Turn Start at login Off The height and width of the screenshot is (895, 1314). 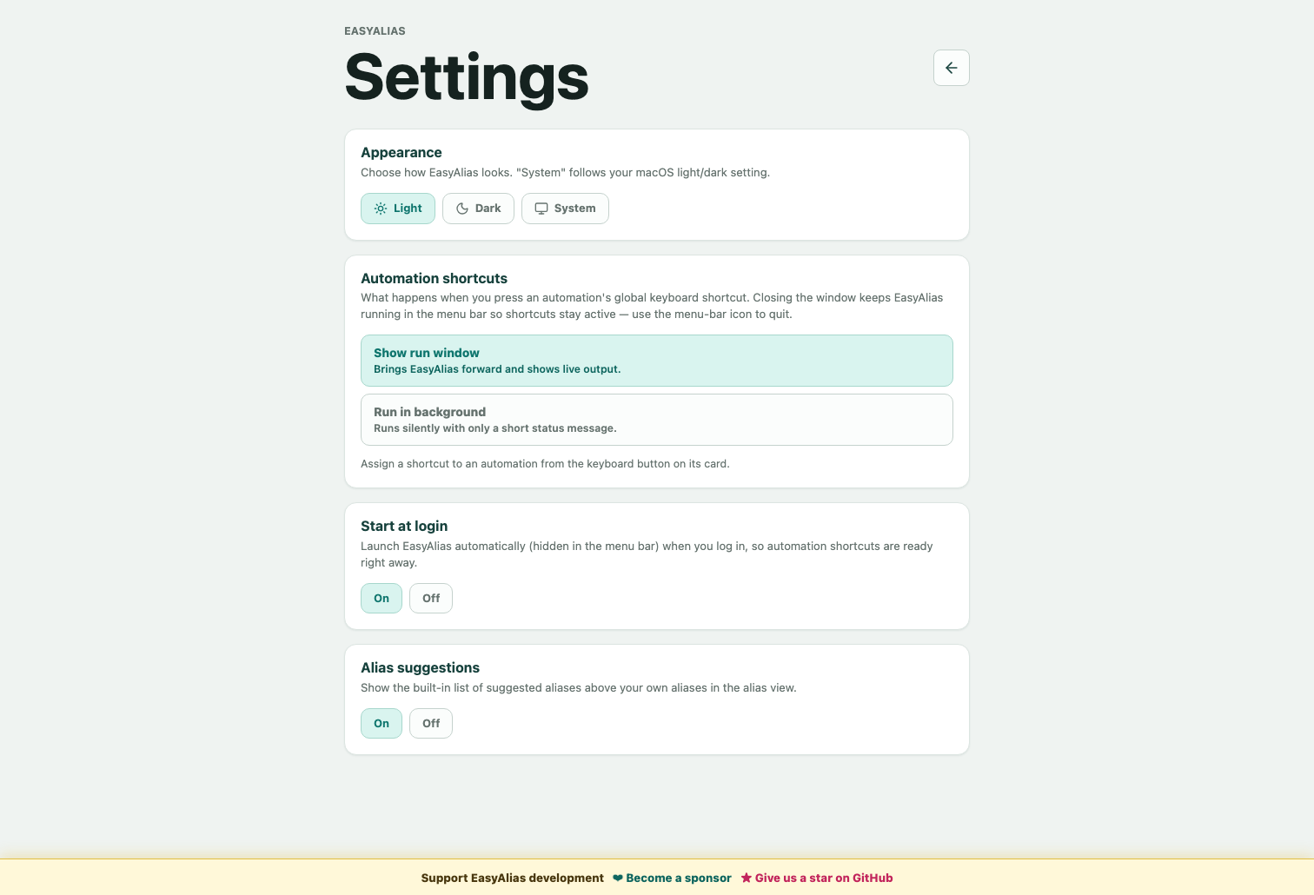pos(431,598)
